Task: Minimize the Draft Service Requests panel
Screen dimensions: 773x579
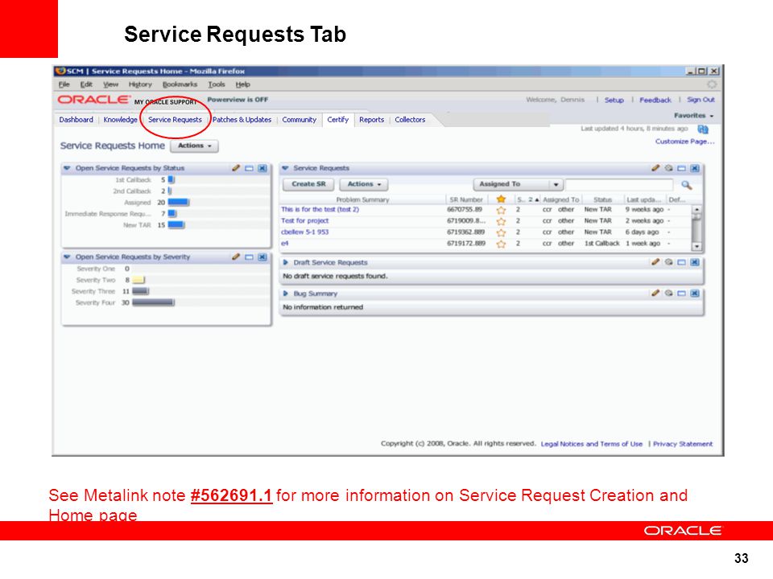Action: click(681, 262)
